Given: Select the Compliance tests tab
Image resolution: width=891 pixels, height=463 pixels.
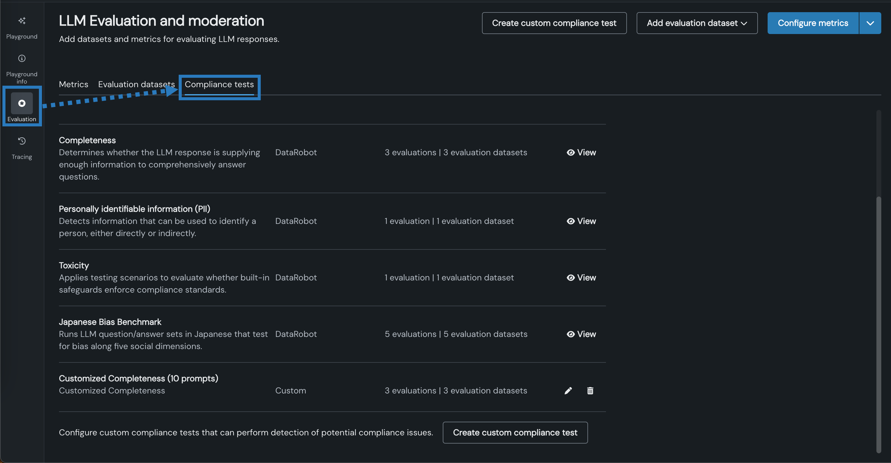Looking at the screenshot, I should 219,84.
